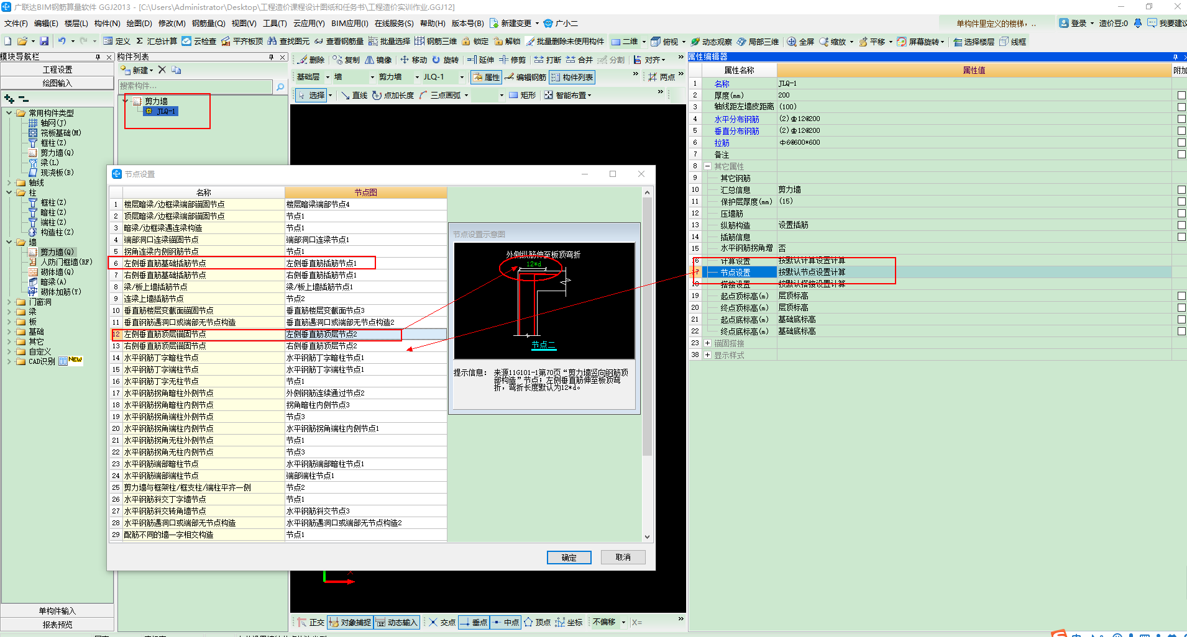Toggle checkbox on 汇总信息 row
The height and width of the screenshot is (637, 1187).
click(1181, 189)
